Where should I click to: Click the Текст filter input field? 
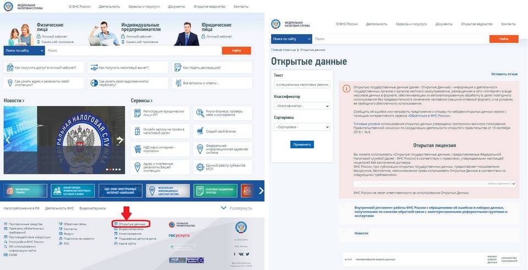pyautogui.click(x=302, y=85)
